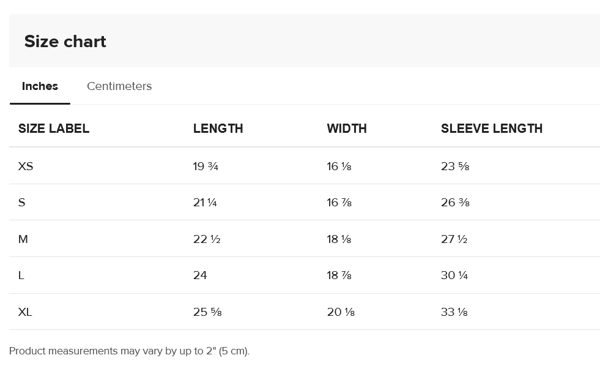Click the SIZE LABEL column header
Viewport: 600px width, 366px height.
tap(54, 129)
